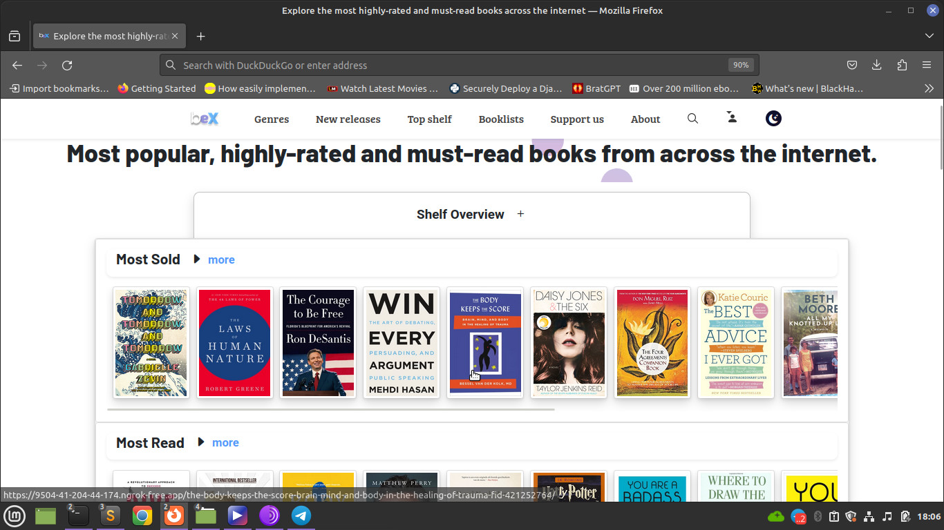
Task: Expand the Most Sold triangle arrow
Action: click(x=197, y=259)
